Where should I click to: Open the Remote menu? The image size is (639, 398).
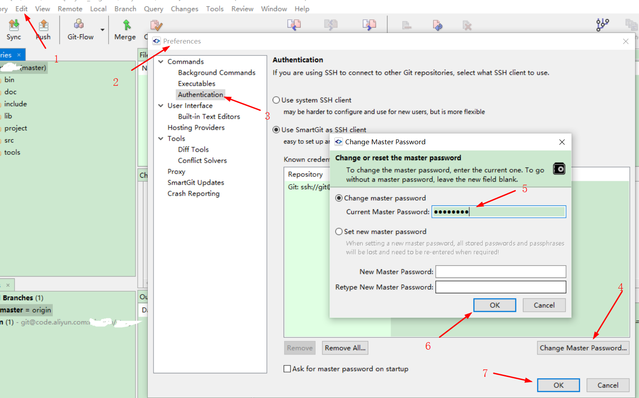click(70, 9)
